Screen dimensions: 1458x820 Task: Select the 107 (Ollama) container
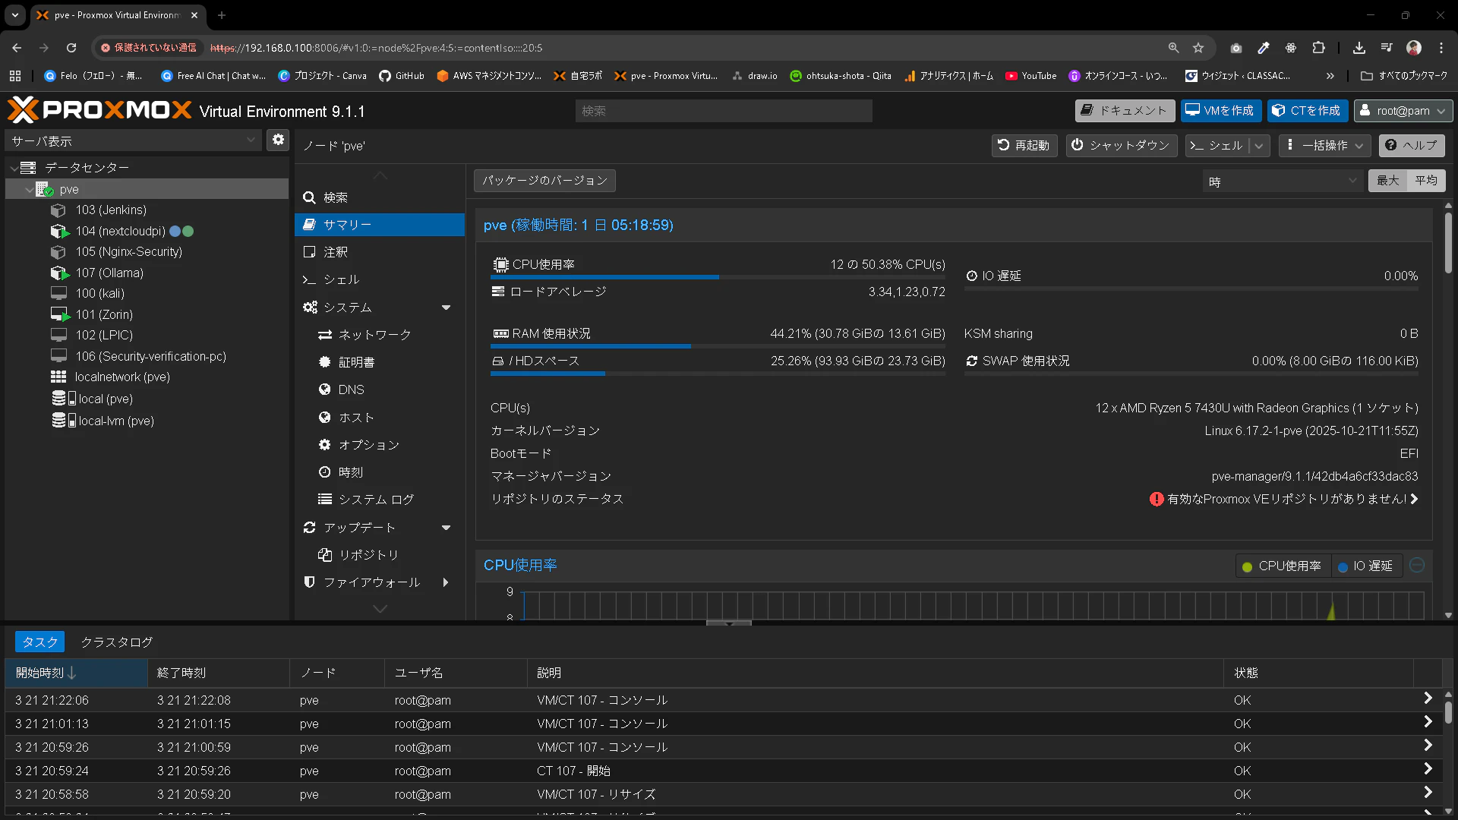(109, 273)
